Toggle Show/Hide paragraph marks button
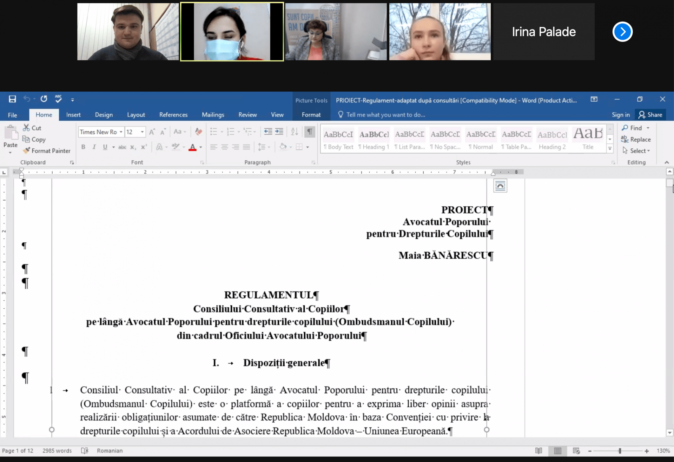This screenshot has height=462, width=674. pyautogui.click(x=310, y=132)
